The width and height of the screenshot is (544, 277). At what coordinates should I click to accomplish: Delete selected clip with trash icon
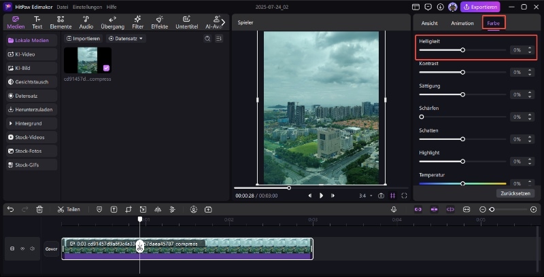pyautogui.click(x=40, y=210)
